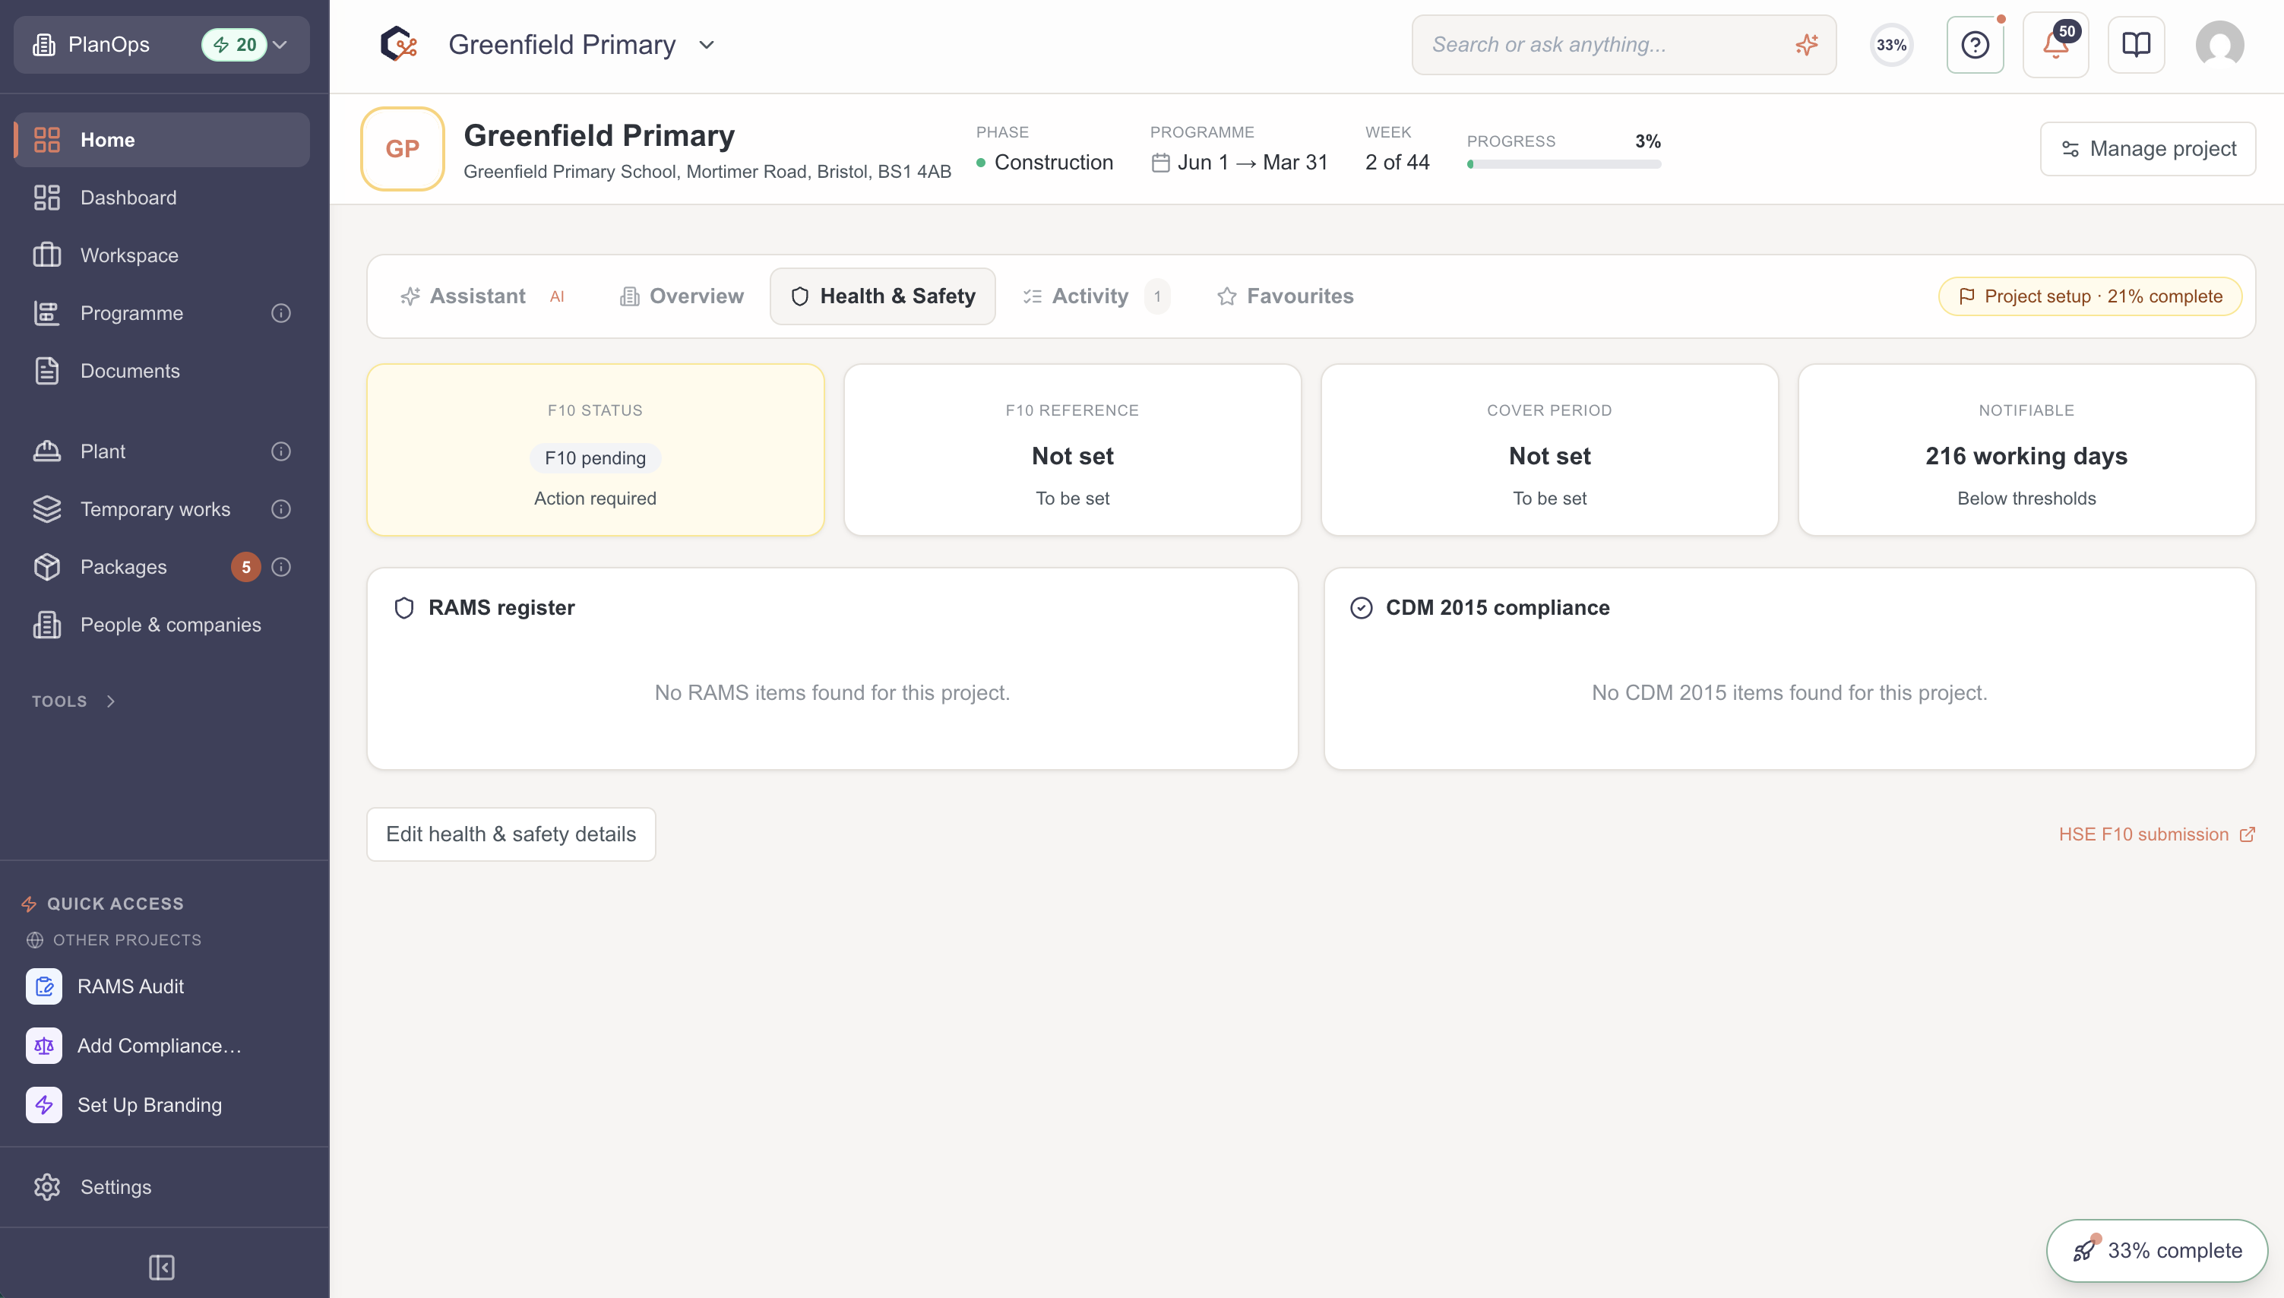Show Temporary works info icon
This screenshot has height=1298, width=2284.
coord(280,509)
